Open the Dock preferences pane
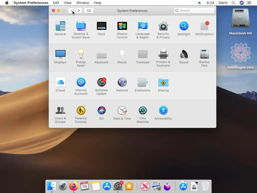Screen dimensions: 257x193 pos(101,28)
